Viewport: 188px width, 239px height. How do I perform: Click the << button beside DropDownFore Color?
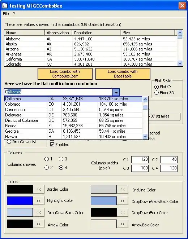pyautogui.click(x=123, y=212)
